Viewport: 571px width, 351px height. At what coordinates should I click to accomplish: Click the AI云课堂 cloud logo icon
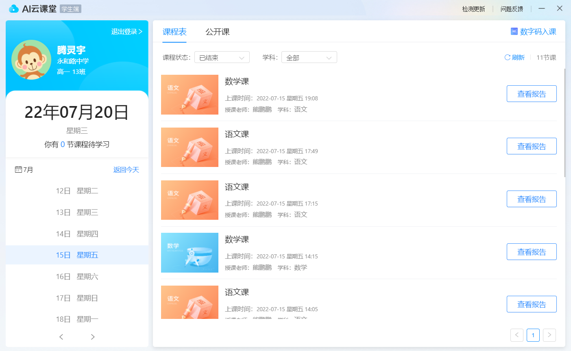[x=14, y=9]
